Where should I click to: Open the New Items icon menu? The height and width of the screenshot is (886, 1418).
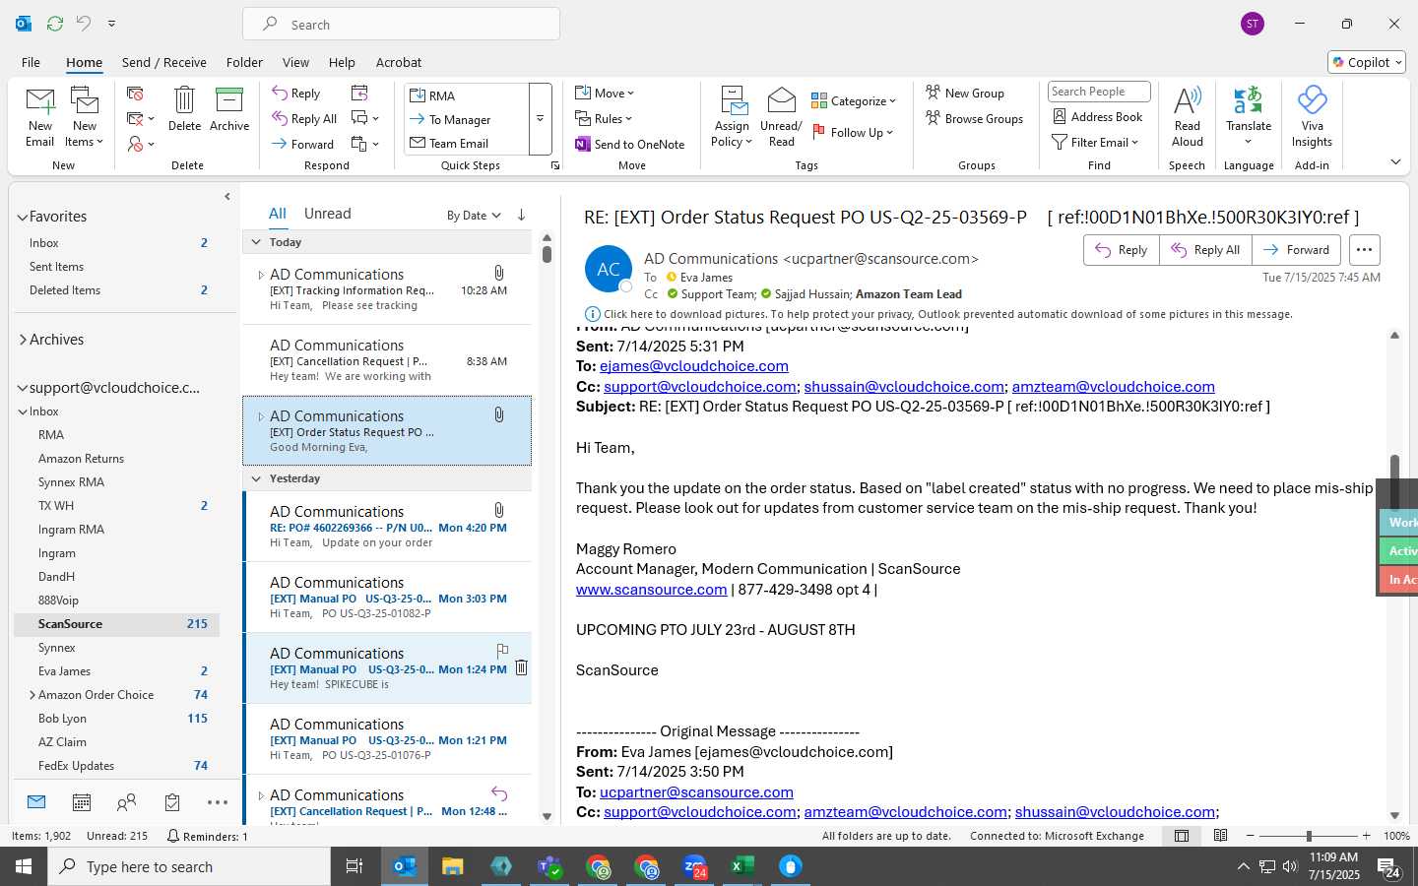(x=85, y=117)
